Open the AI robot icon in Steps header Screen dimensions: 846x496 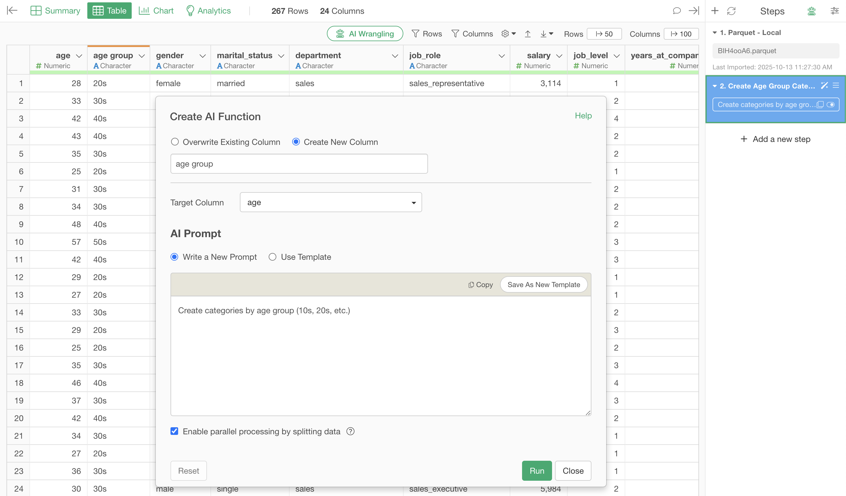[811, 11]
